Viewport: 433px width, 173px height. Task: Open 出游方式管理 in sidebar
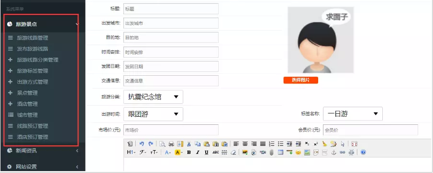coord(33,81)
